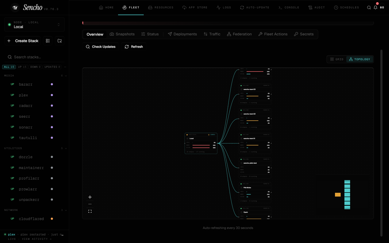Click the page vertical scrollbar

click(x=381, y=143)
